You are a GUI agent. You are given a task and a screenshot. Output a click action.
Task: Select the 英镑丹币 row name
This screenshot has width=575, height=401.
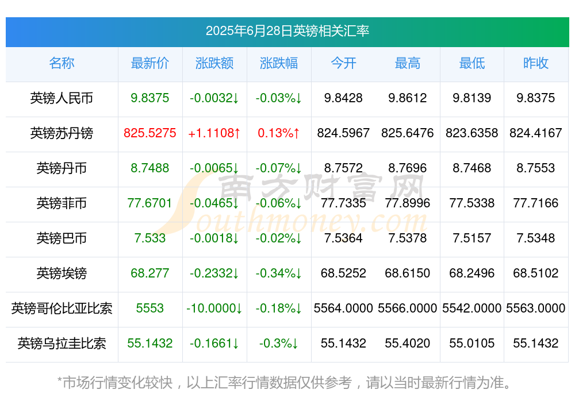(62, 169)
